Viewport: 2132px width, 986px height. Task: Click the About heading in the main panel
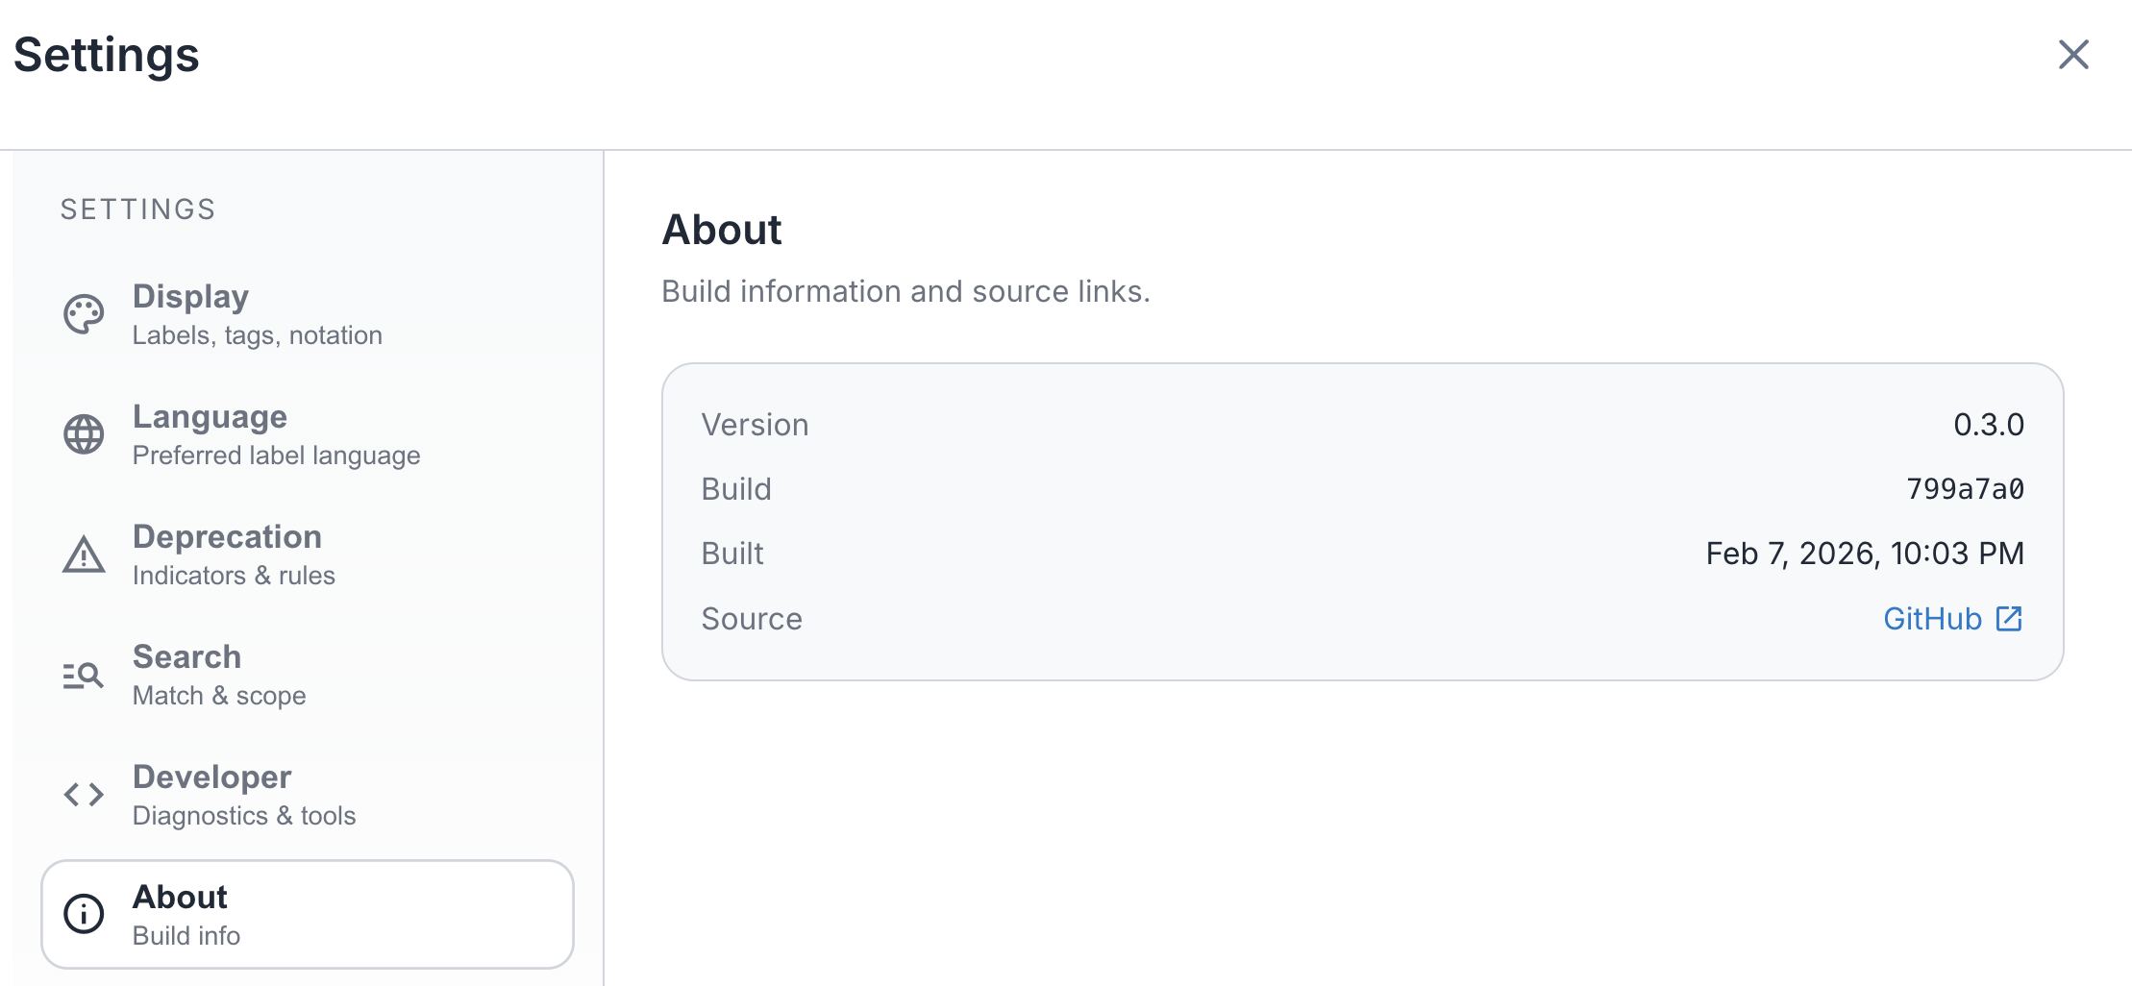[721, 229]
